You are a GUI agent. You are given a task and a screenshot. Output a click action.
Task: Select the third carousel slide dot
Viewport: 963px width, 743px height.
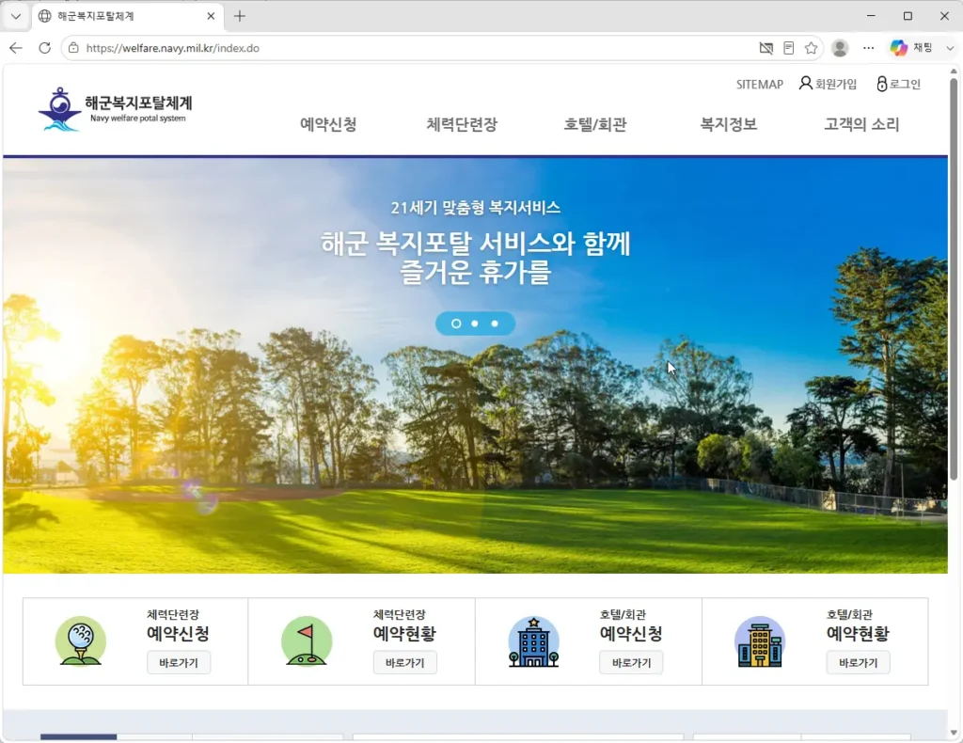(x=495, y=324)
